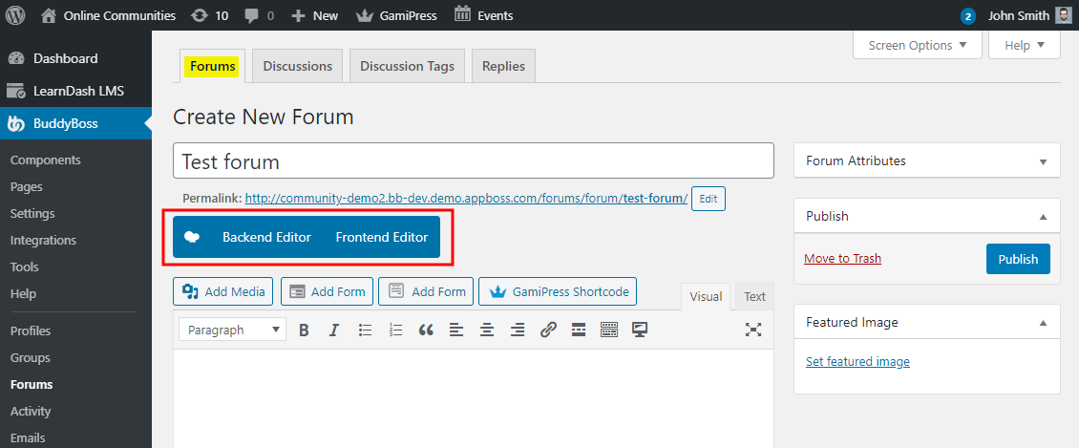Viewport: 1079px width, 448px height.
Task: Switch editor to the Text tab
Action: (754, 296)
